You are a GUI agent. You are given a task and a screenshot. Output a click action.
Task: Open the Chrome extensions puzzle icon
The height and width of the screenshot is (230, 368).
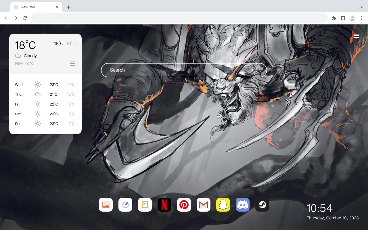(x=334, y=18)
